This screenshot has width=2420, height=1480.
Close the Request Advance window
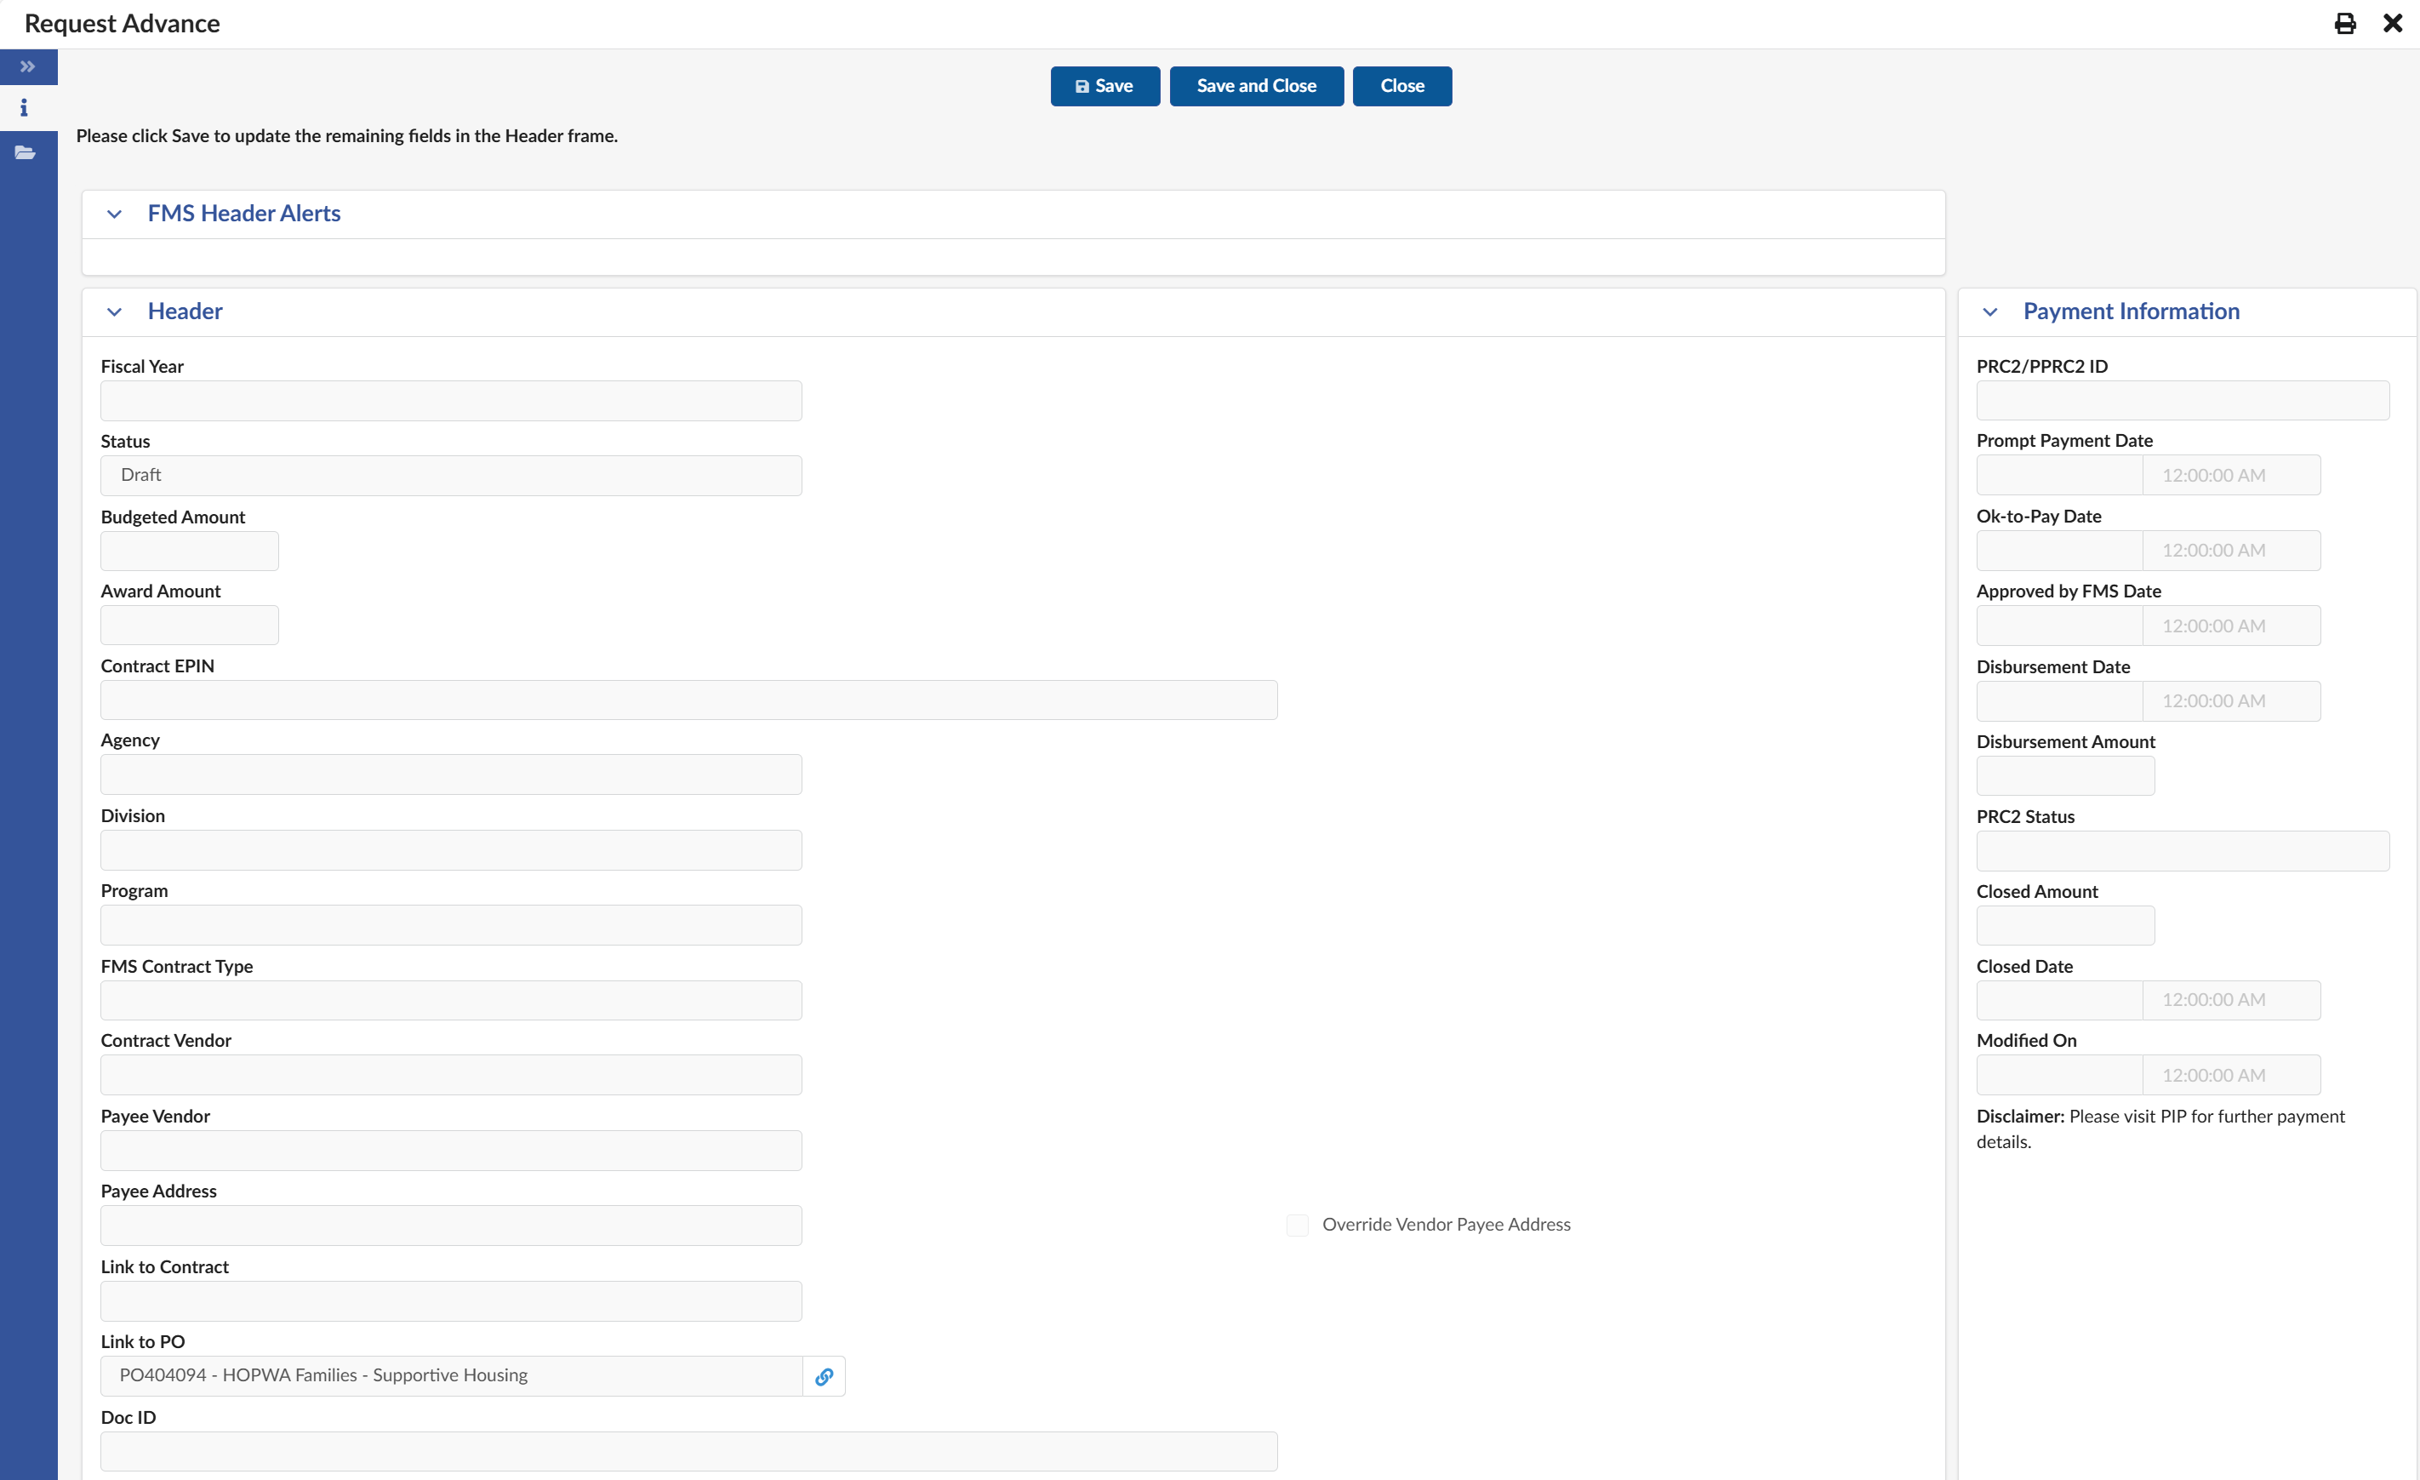(2393, 23)
